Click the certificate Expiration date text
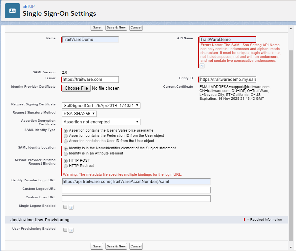This screenshot has width=296, height=251. (x=232, y=99)
